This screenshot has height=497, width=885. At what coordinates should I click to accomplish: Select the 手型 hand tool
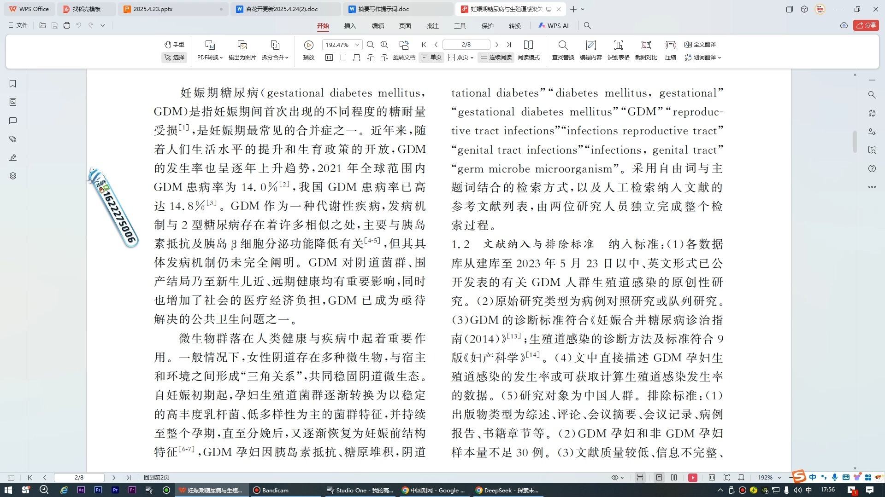[174, 44]
